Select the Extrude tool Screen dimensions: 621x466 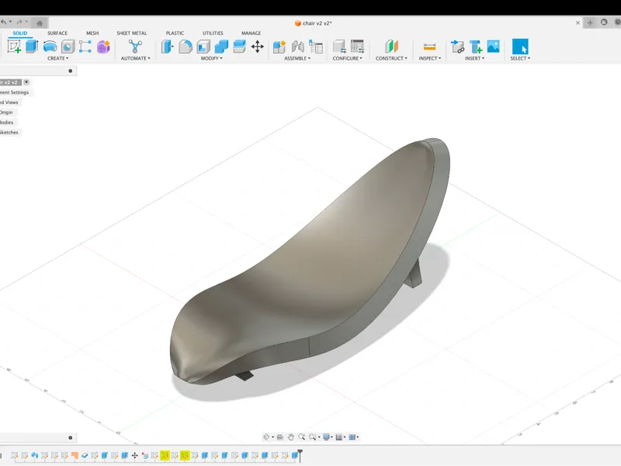[32, 47]
